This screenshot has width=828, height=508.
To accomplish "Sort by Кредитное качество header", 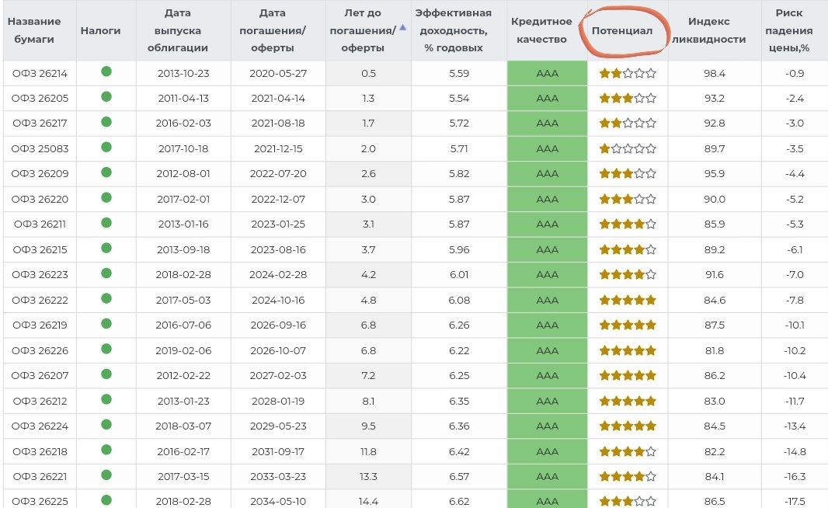I will (541, 30).
